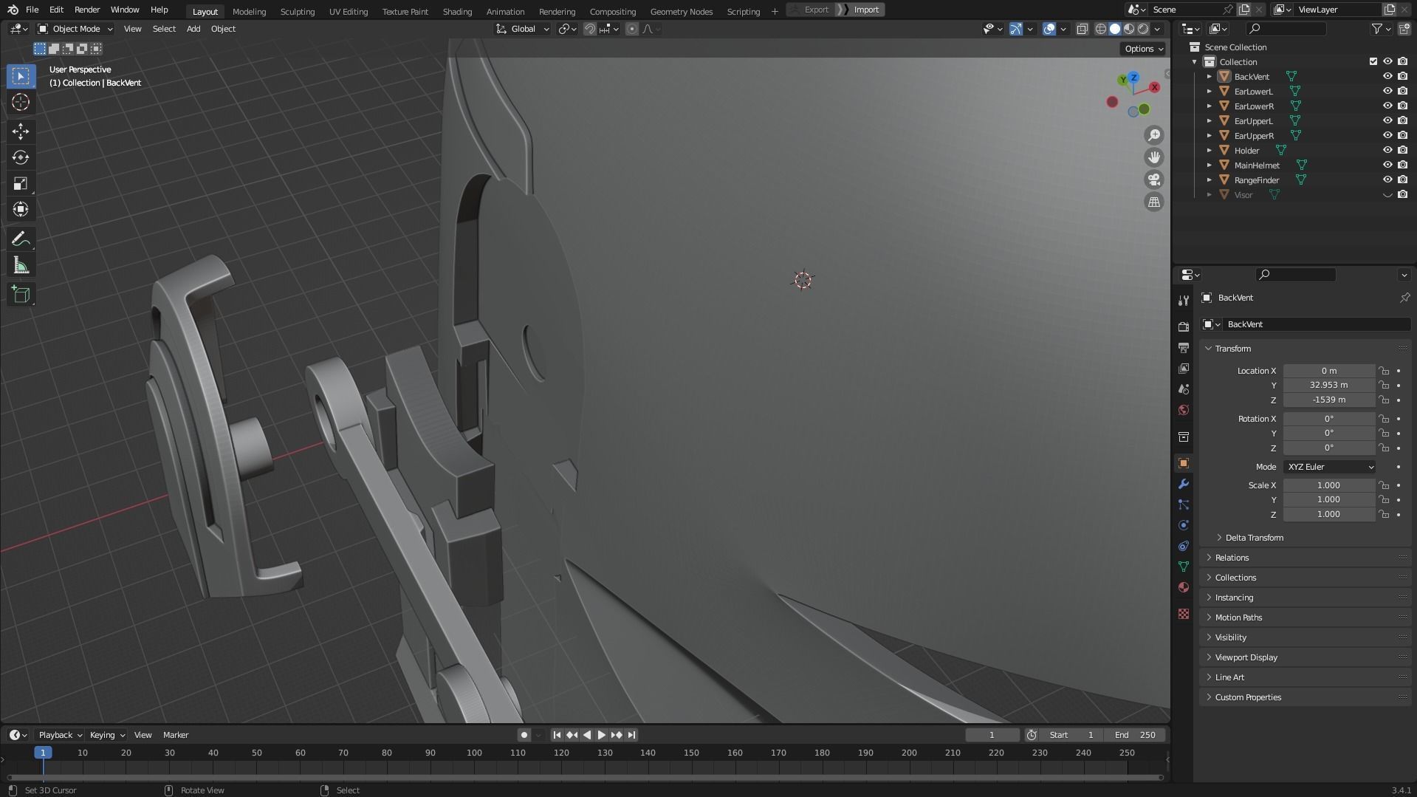This screenshot has height=797, width=1417.
Task: Switch to Modeling workspace tab
Action: coord(249,11)
